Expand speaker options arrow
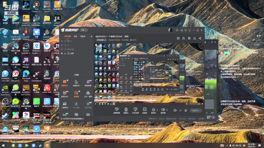This screenshot has width=264, height=148. point(167,110)
